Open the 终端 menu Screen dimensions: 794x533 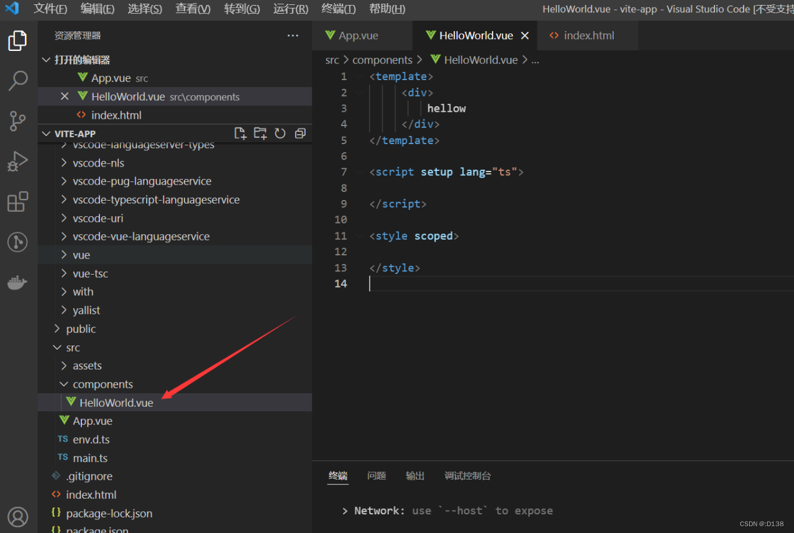coord(339,9)
